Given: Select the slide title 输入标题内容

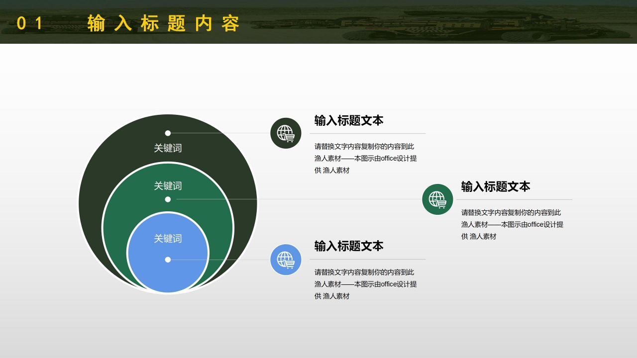Looking at the screenshot, I should (164, 23).
